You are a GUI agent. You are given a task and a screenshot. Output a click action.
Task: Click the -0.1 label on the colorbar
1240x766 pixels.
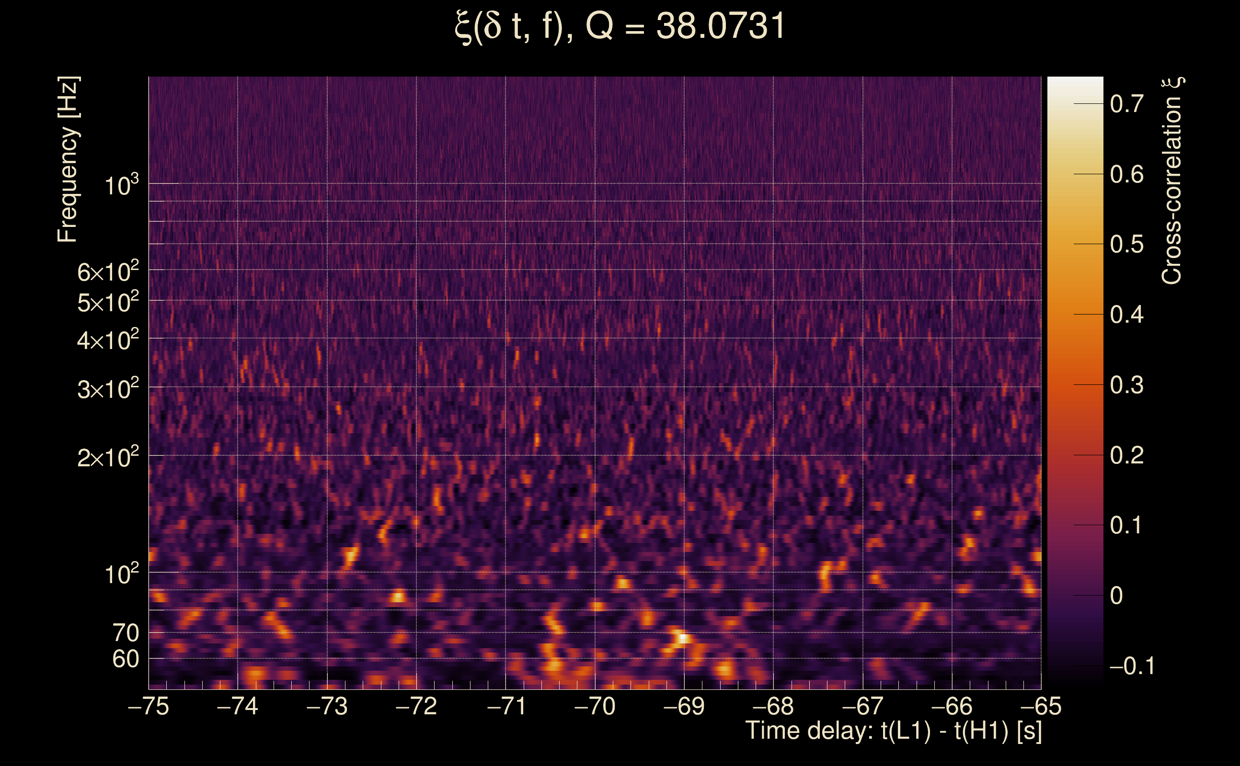[1132, 665]
